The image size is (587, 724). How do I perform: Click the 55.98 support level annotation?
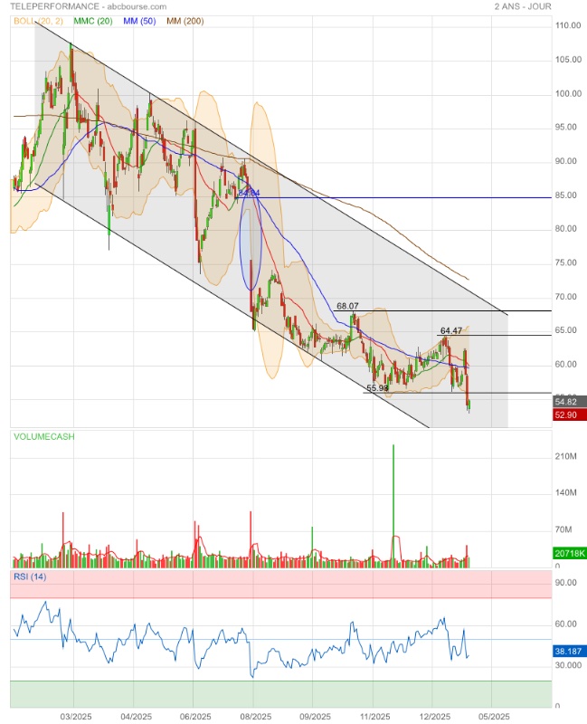click(x=377, y=388)
